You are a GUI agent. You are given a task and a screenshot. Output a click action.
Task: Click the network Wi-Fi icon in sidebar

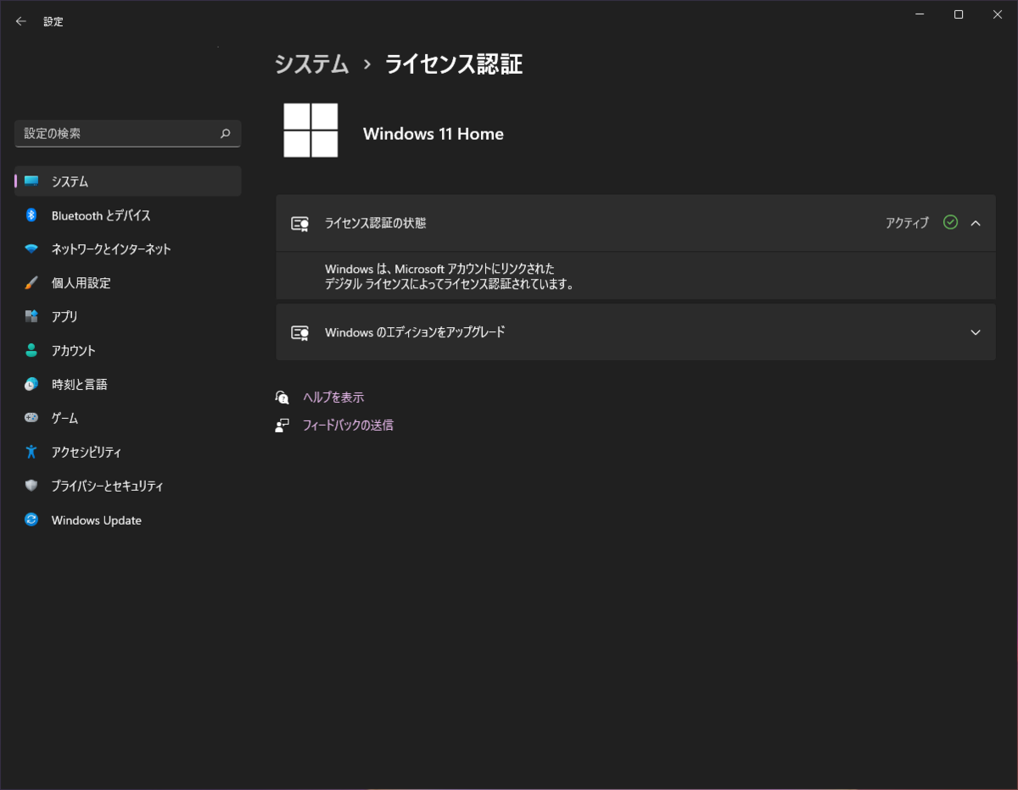coord(31,249)
